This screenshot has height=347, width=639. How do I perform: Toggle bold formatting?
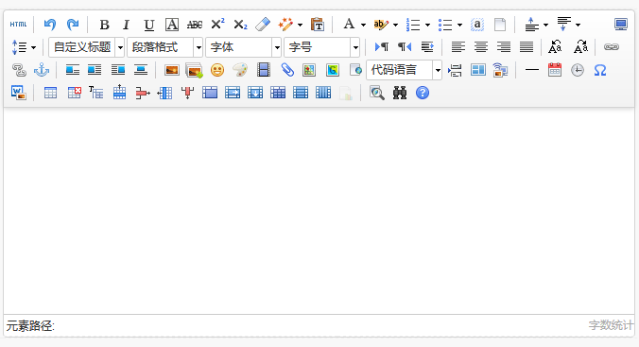(x=104, y=25)
